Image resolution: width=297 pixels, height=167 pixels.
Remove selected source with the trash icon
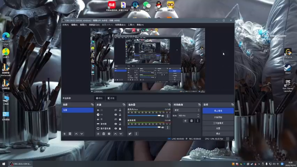104,134
